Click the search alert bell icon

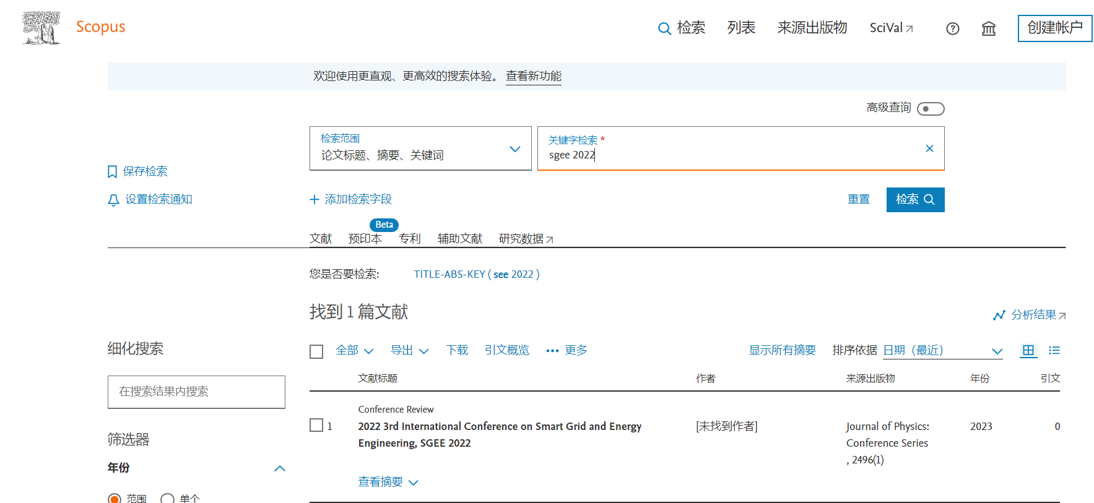point(113,200)
